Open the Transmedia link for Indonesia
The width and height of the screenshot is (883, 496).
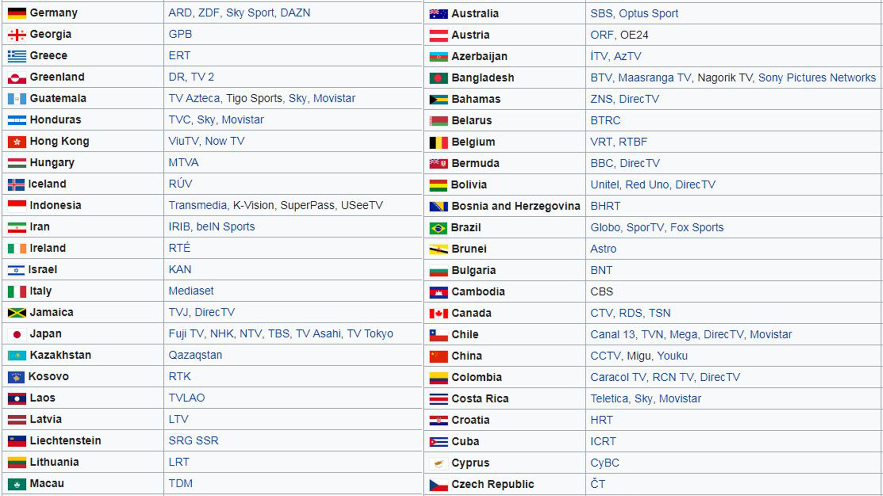pos(198,205)
